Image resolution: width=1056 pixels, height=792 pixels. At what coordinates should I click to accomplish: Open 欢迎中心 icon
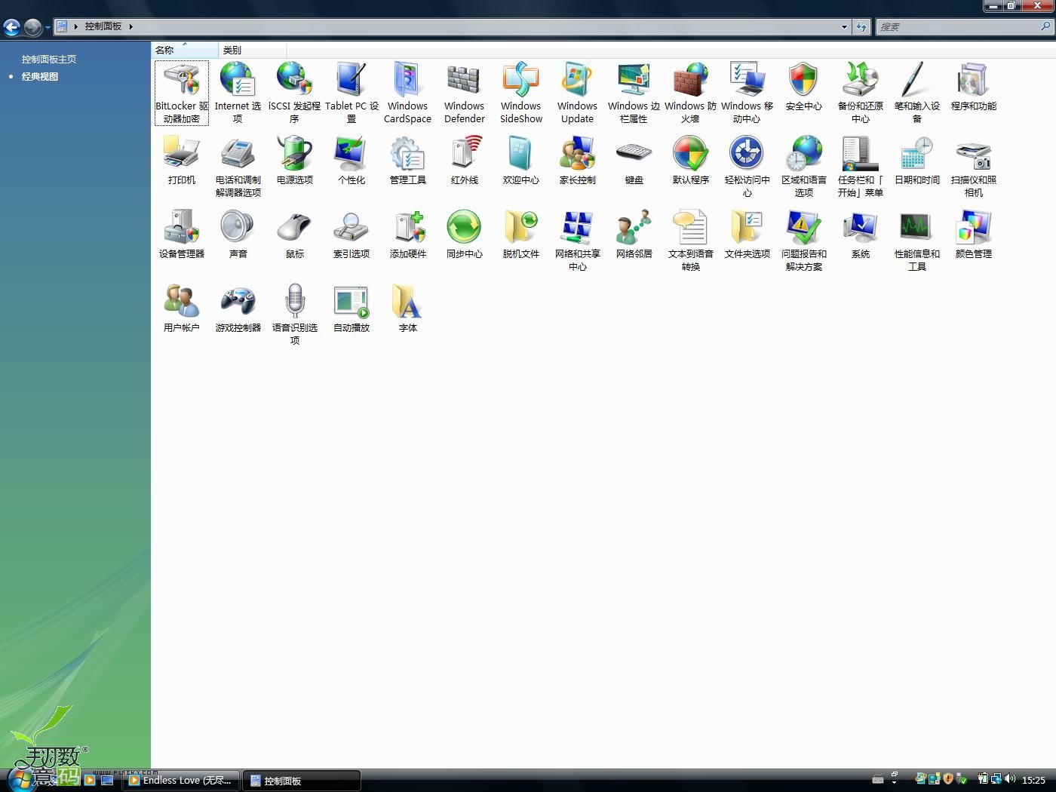click(x=521, y=154)
